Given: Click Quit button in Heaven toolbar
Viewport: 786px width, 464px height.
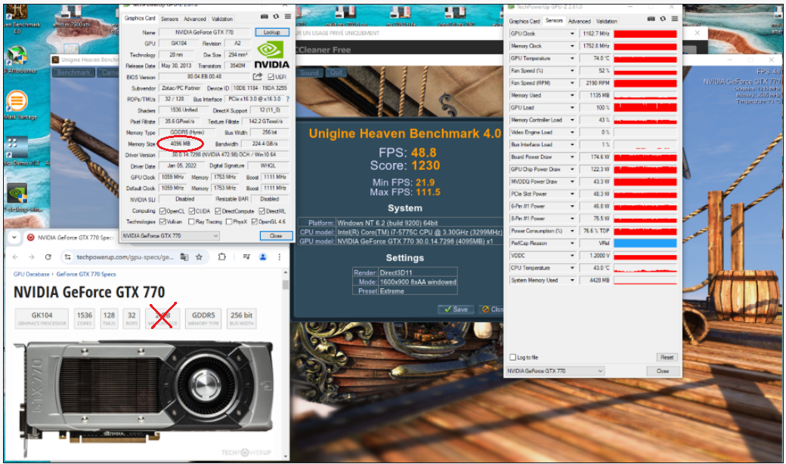Looking at the screenshot, I should pos(336,72).
